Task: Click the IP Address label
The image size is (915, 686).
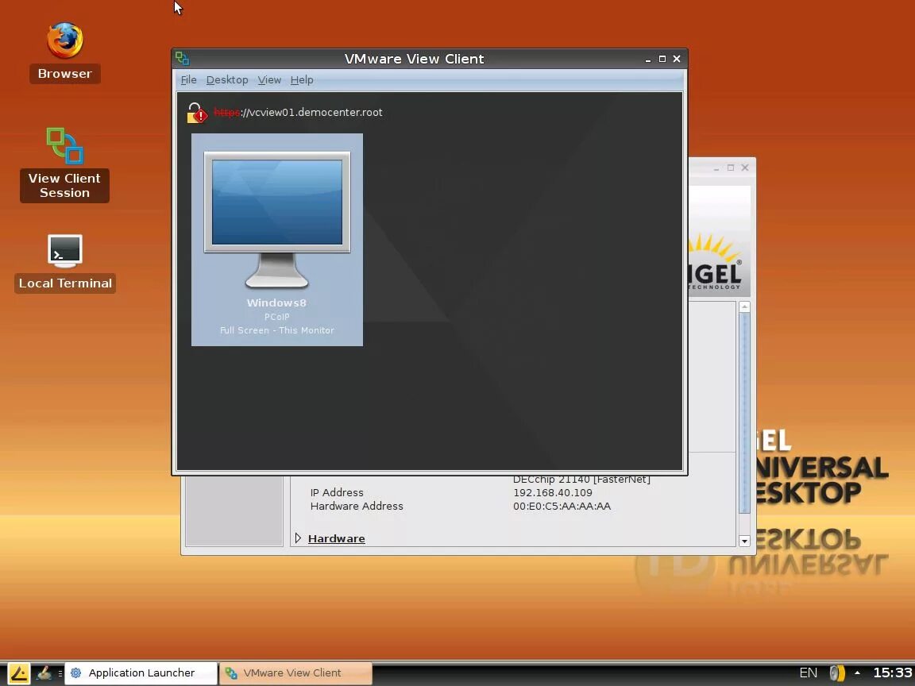Action: pos(337,493)
